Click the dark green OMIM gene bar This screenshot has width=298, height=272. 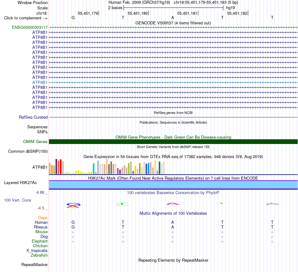(173, 142)
